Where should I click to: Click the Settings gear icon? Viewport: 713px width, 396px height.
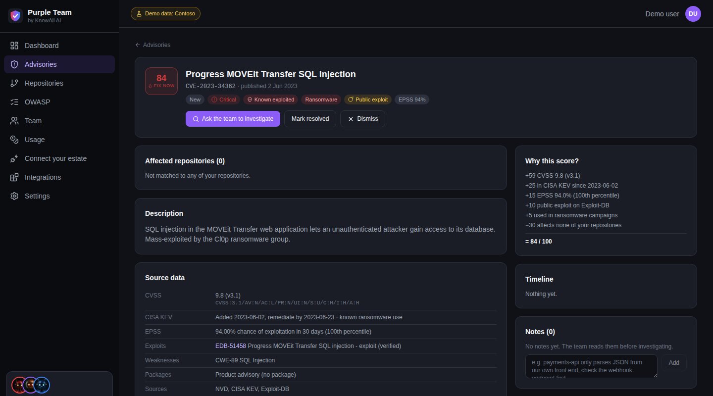(14, 196)
